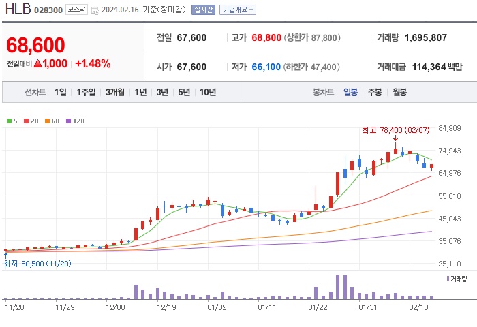This screenshot has height=327, width=477.
Task: Switch to the 3개월 line chart
Action: pos(114,92)
